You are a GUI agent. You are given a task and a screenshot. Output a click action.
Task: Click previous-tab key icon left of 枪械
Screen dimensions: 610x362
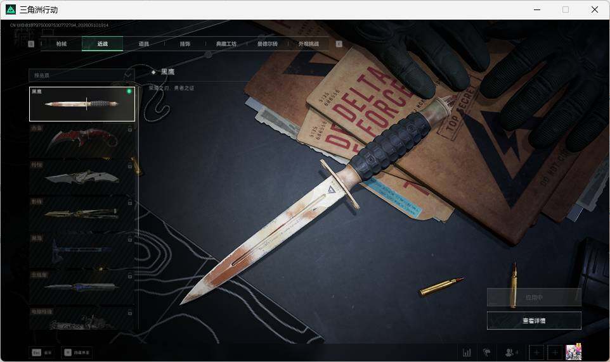pos(32,44)
